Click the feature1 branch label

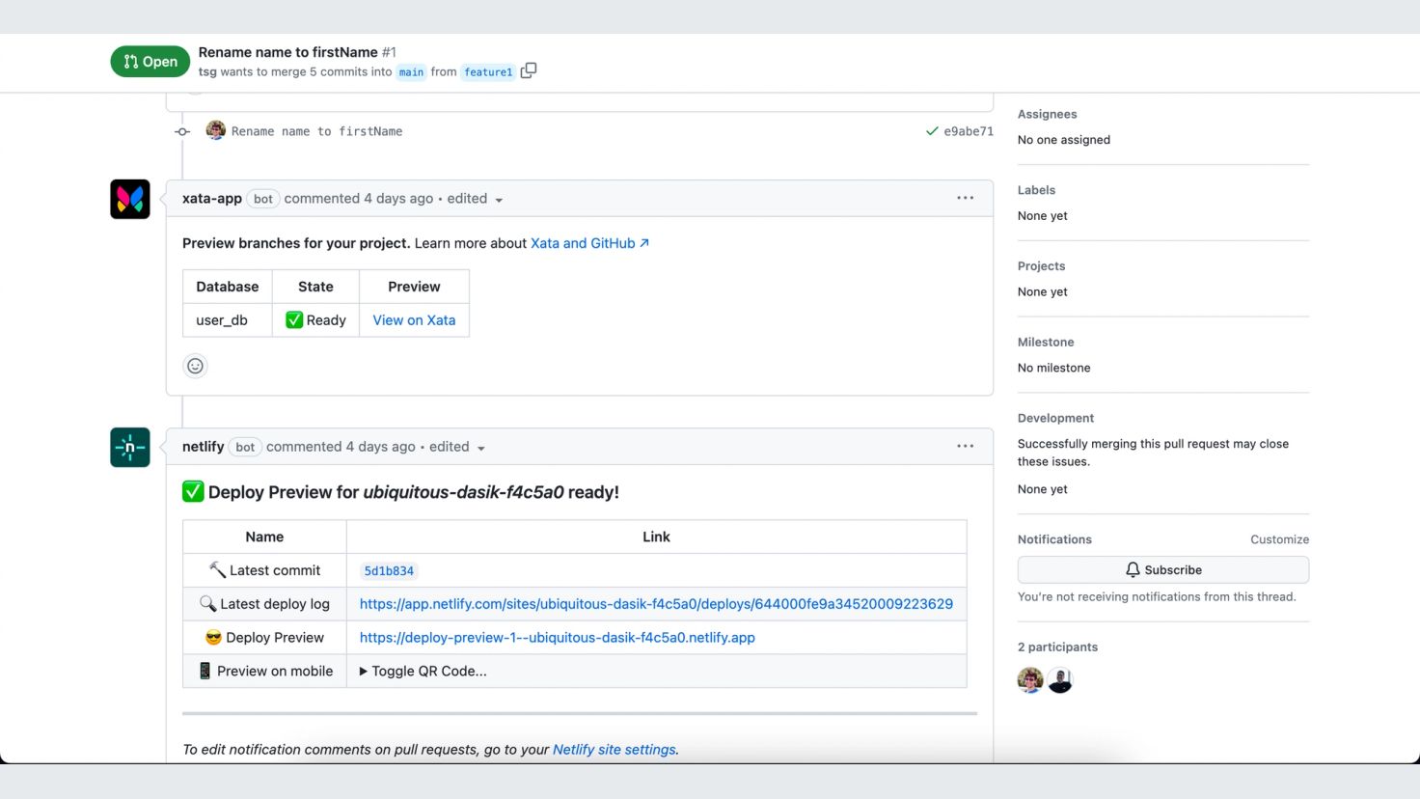click(488, 72)
